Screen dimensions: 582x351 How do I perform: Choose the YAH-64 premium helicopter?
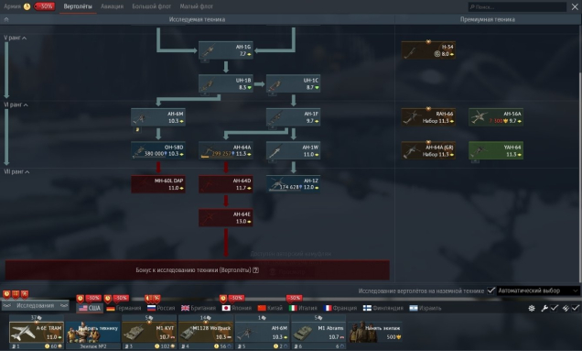(496, 150)
